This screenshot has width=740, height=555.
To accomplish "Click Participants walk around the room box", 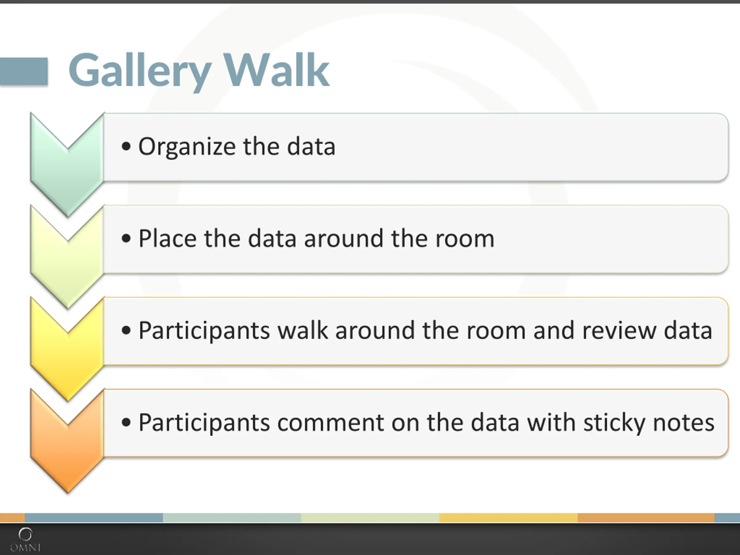I will pos(416,331).
